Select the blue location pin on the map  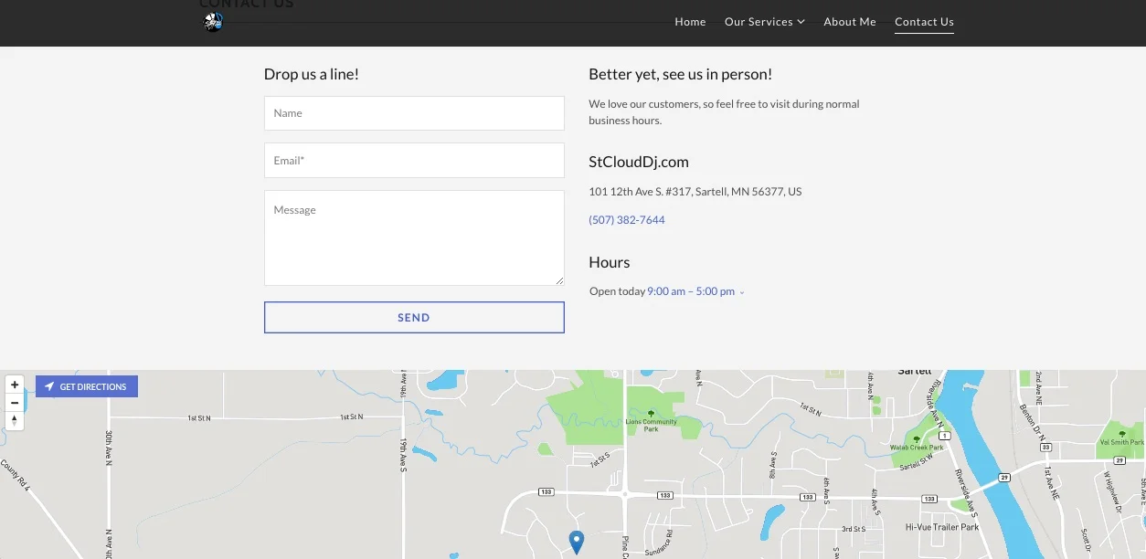pos(576,541)
